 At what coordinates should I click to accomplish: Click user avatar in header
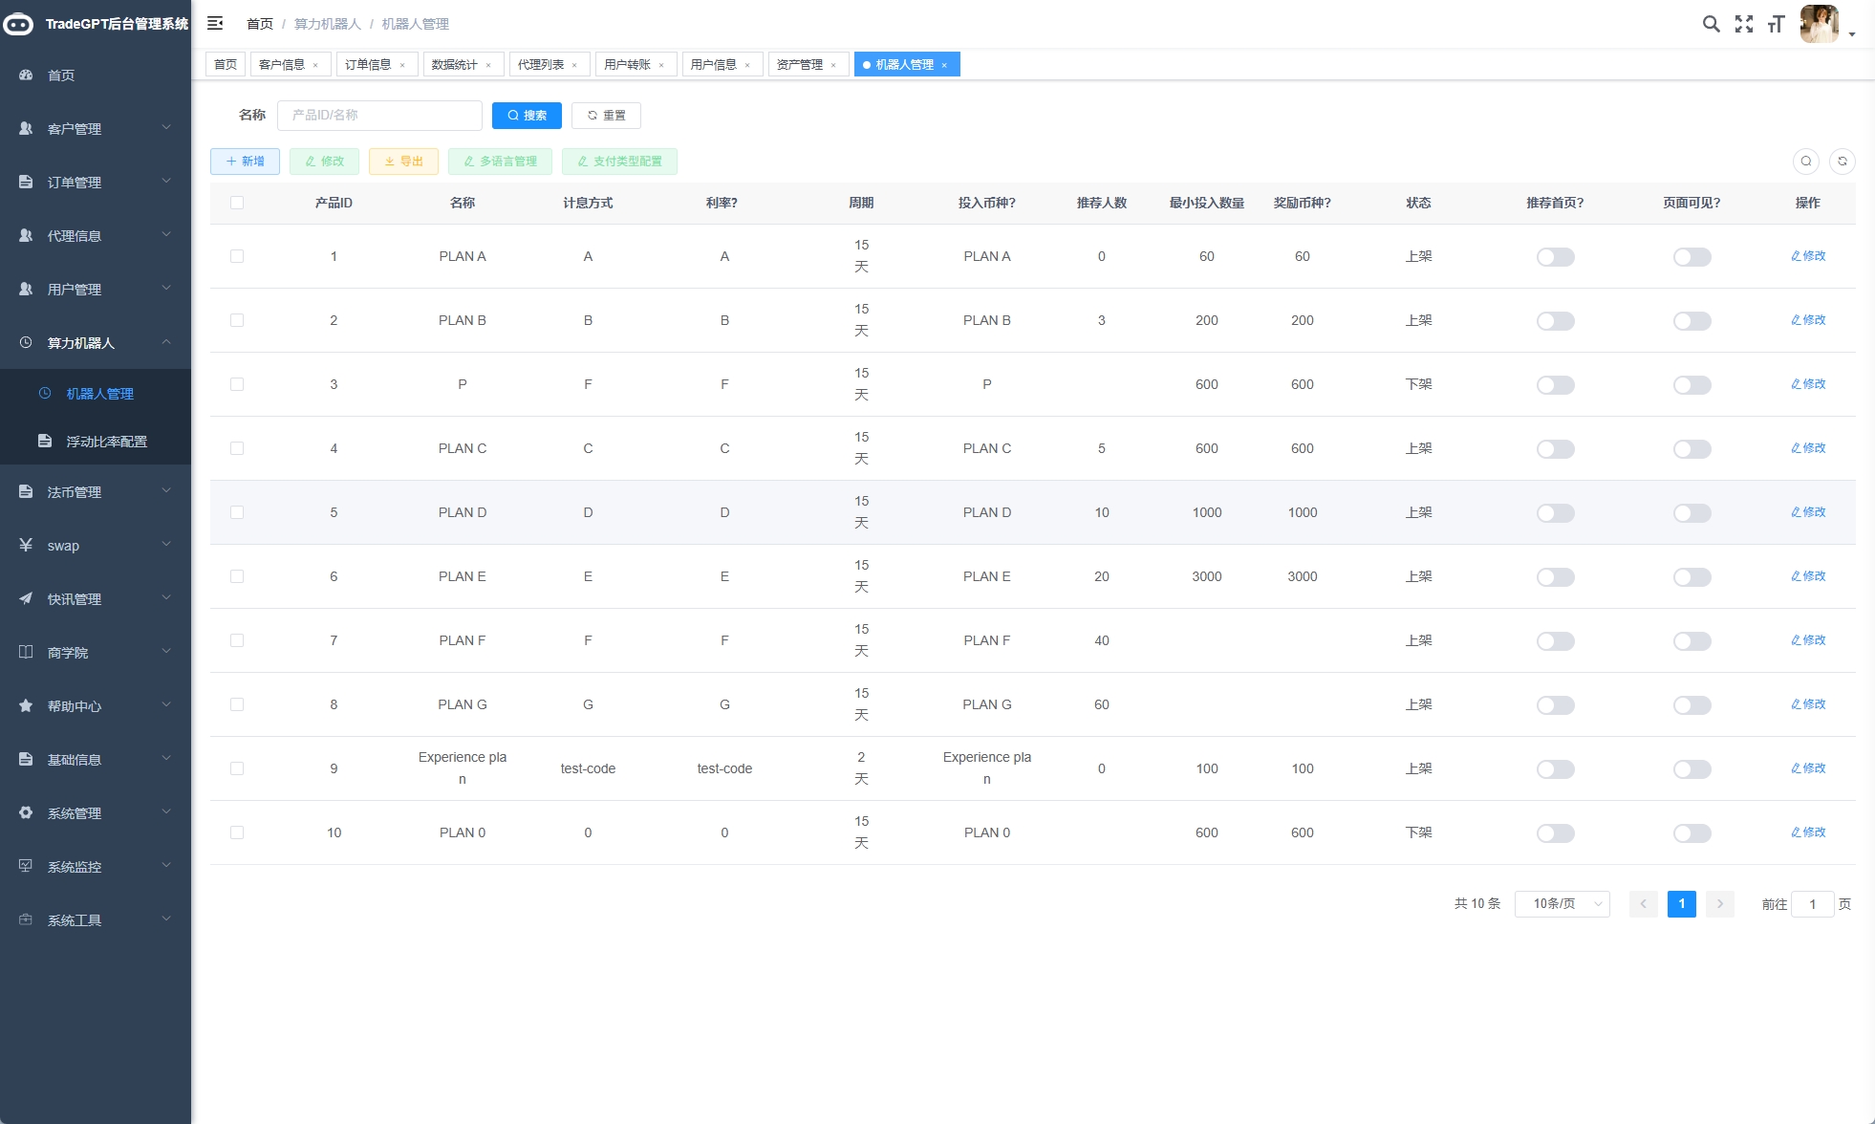tap(1819, 24)
